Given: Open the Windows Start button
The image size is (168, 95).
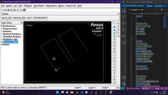Looking at the screenshot, I should point(57,92).
